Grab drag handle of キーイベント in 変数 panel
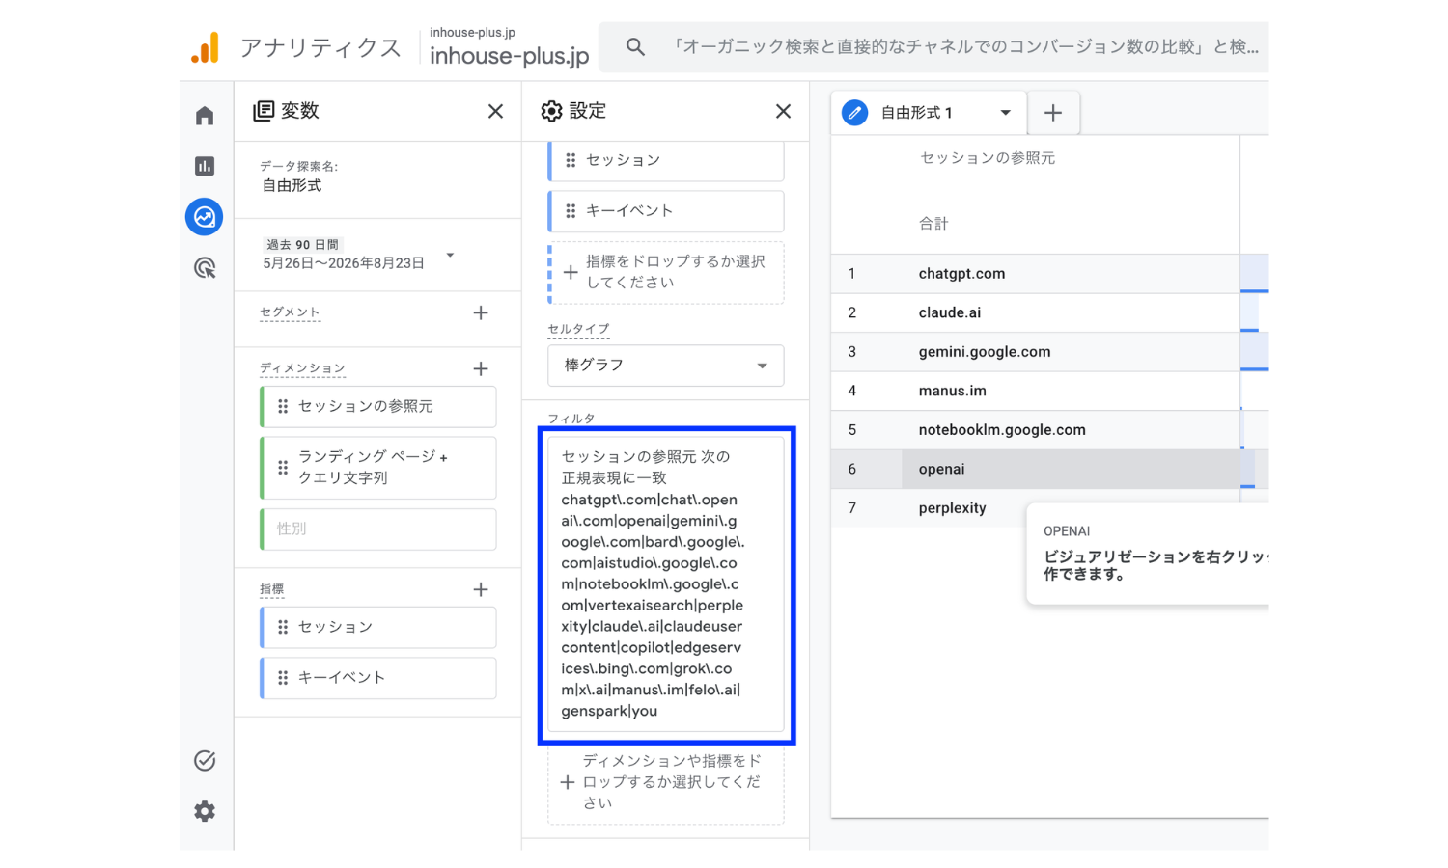 click(283, 678)
